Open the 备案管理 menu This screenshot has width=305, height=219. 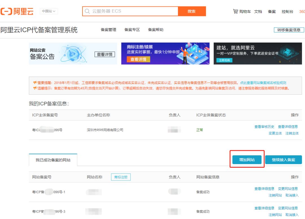pyautogui.click(x=108, y=30)
